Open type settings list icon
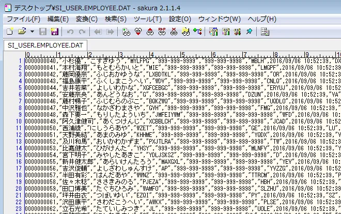Screen dimensions: 341x214 213,32
